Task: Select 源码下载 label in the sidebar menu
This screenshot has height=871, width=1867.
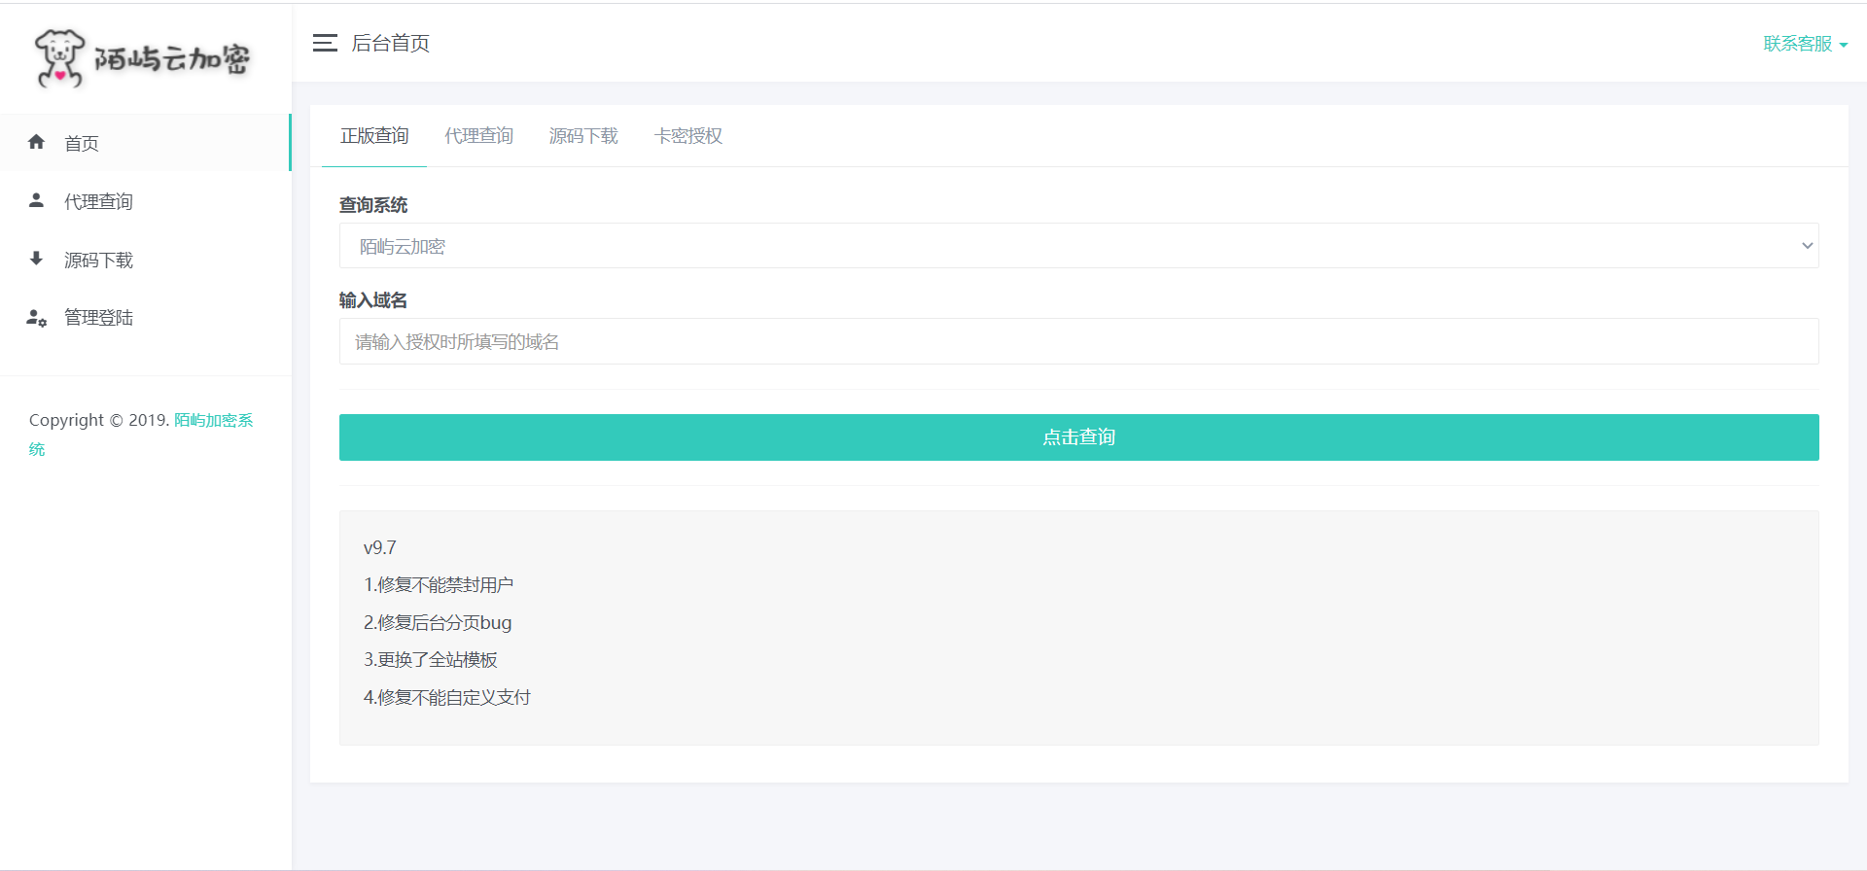Action: pos(98,260)
